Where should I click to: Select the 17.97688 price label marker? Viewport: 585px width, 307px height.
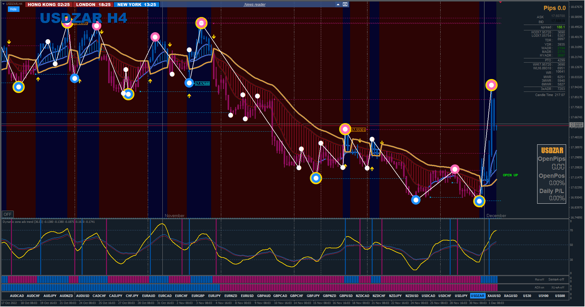pos(202,84)
